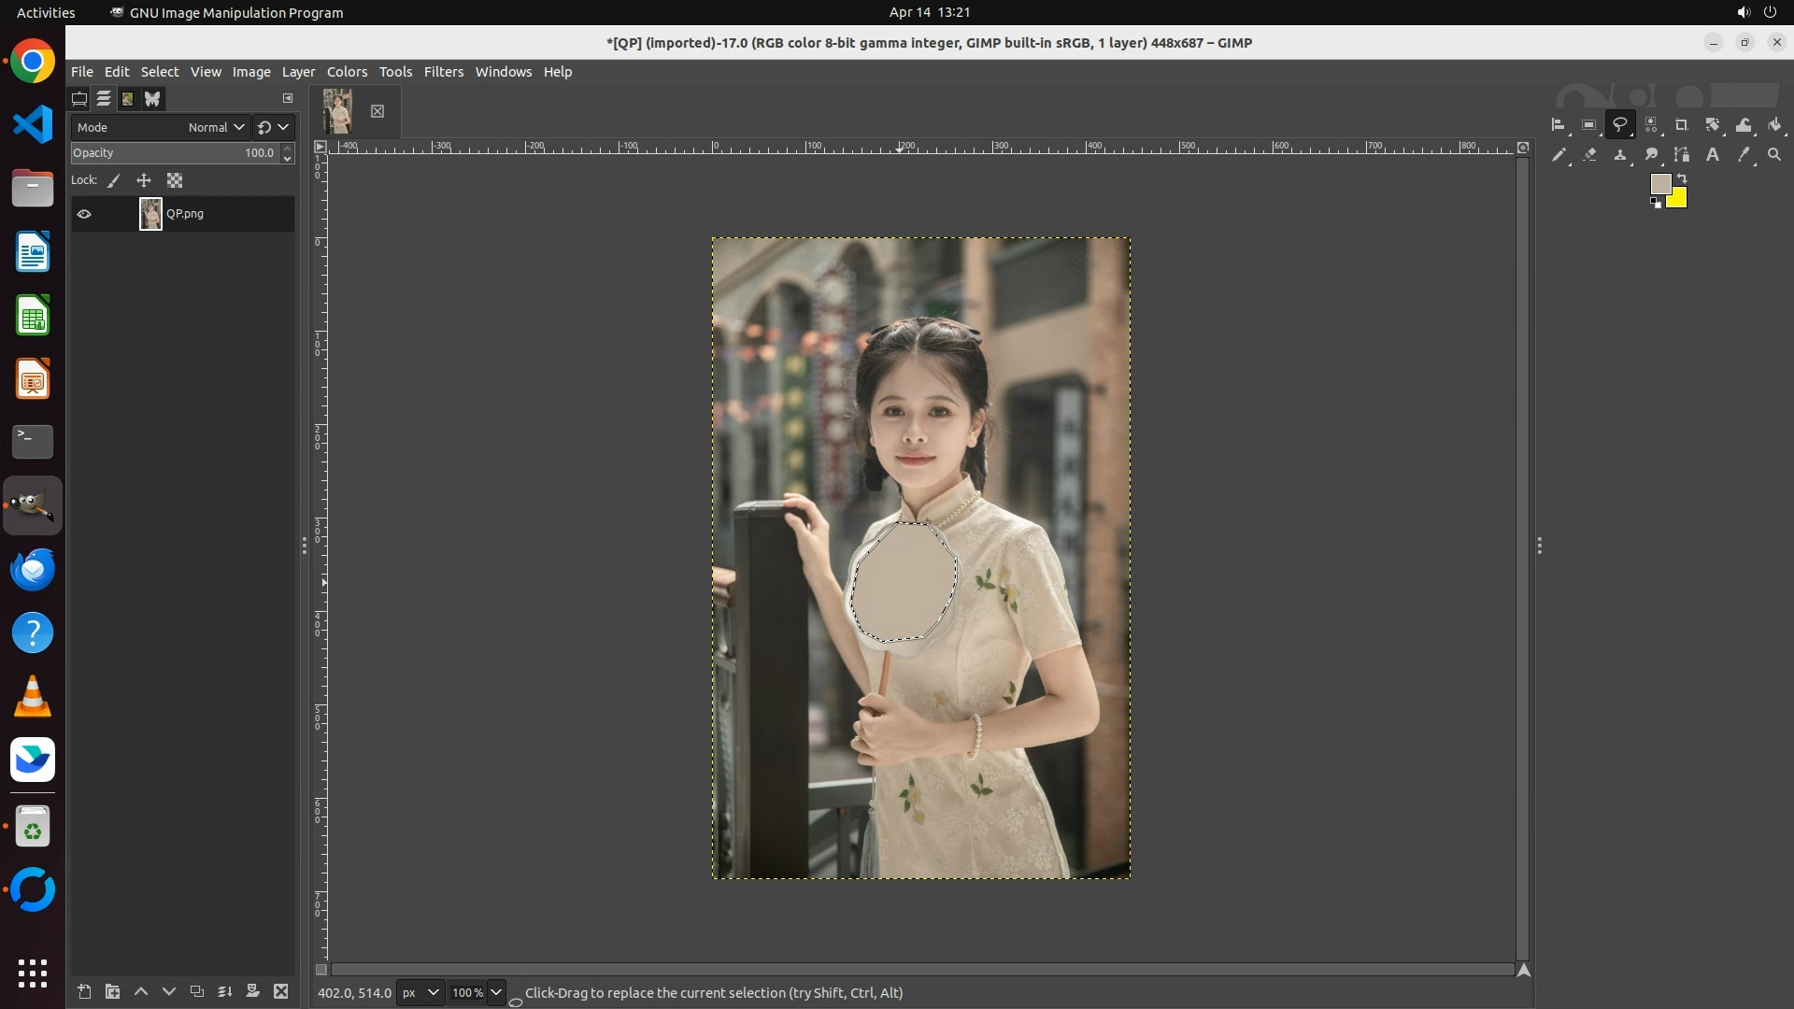Open the Filters menu

[443, 72]
